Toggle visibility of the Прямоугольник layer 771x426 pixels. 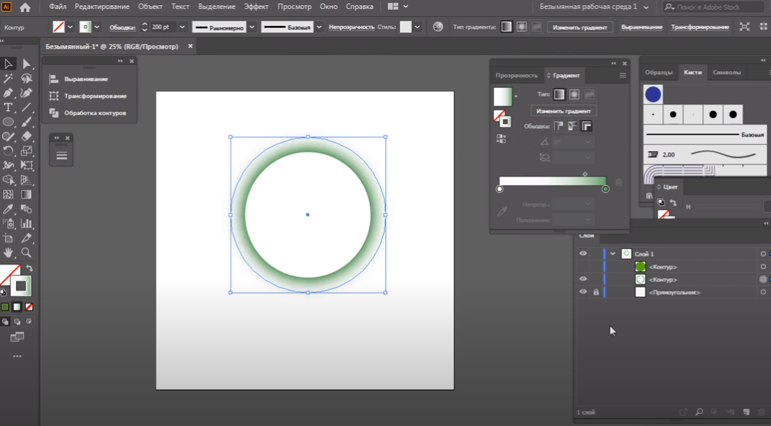(x=583, y=292)
